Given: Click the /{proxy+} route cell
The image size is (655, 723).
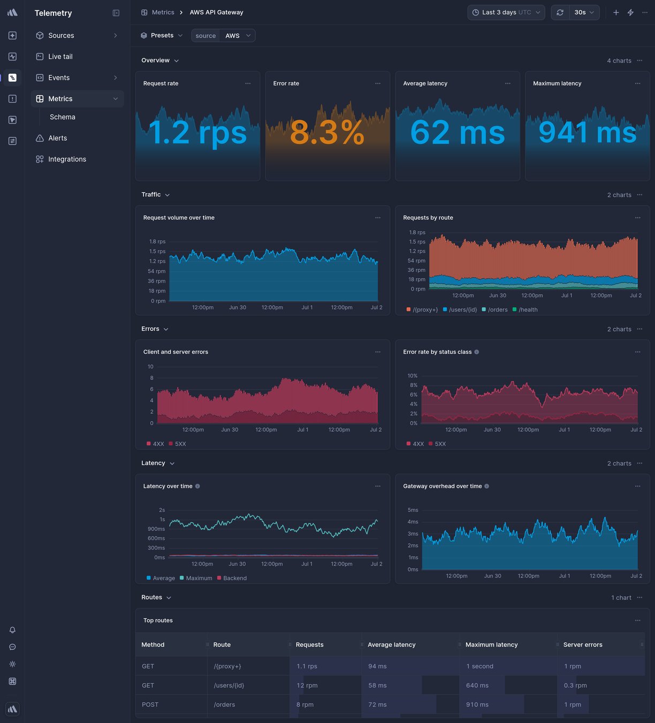Looking at the screenshot, I should point(248,666).
